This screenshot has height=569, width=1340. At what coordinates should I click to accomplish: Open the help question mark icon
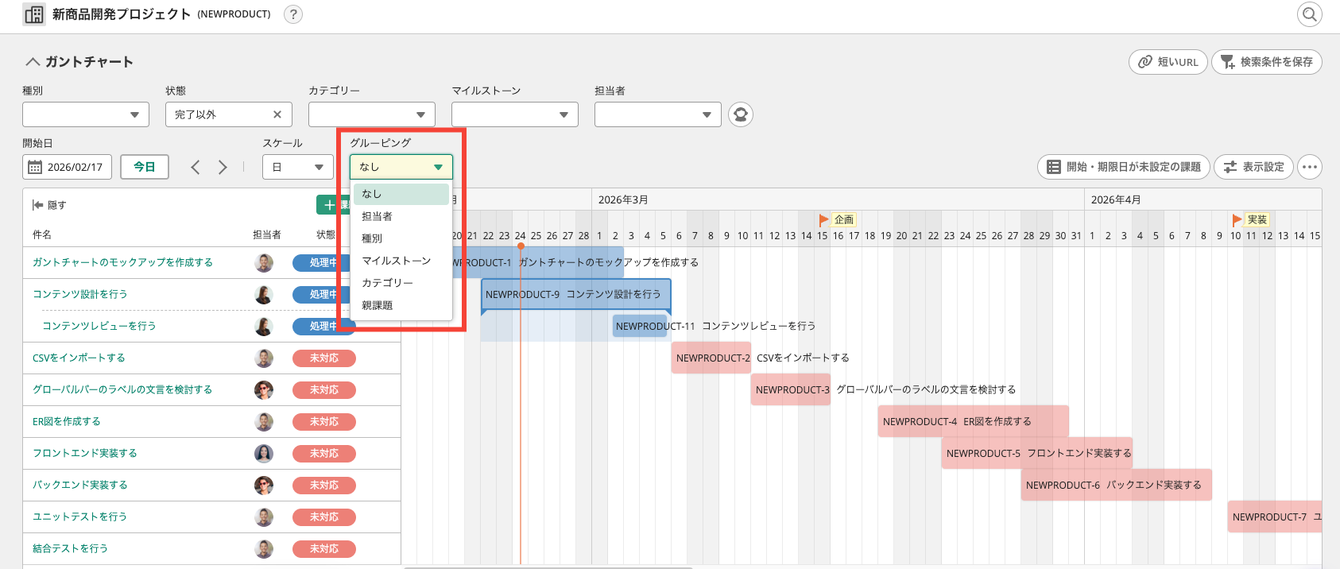[x=293, y=14]
